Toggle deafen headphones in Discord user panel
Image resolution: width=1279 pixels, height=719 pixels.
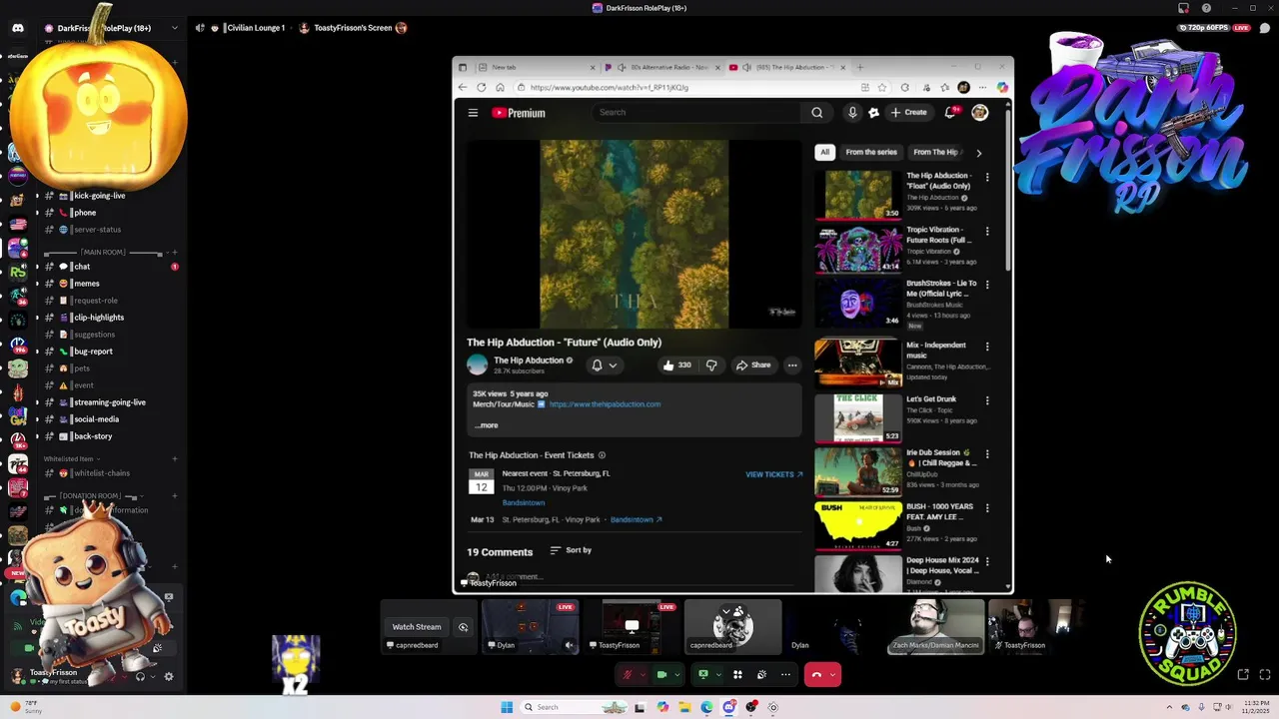(x=140, y=676)
